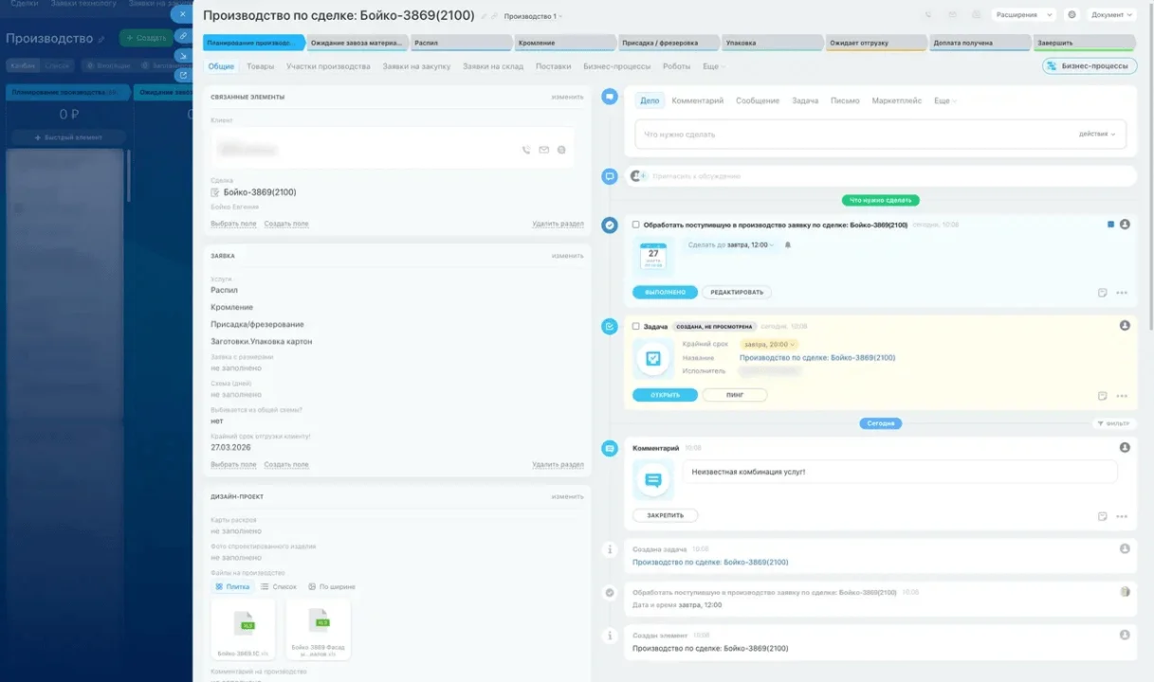Click the phone icon on the client card
This screenshot has width=1154, height=682.
(526, 150)
